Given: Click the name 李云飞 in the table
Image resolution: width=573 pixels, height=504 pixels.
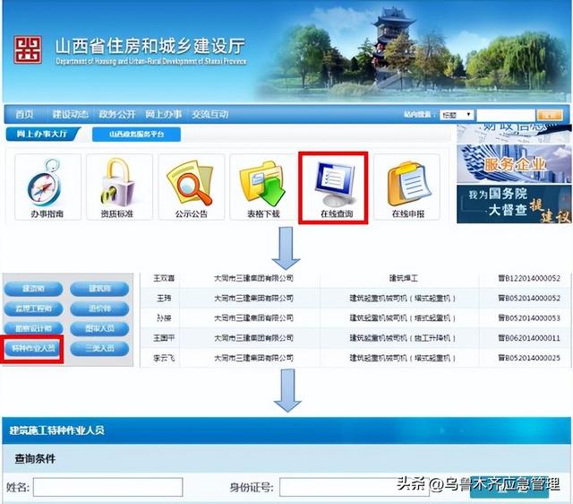Looking at the screenshot, I should tap(164, 358).
